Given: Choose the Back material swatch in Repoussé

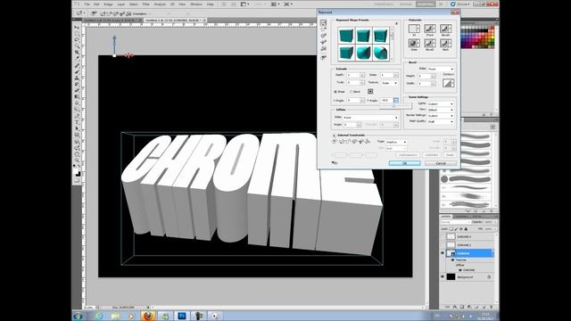Looking at the screenshot, I should pos(445,44).
